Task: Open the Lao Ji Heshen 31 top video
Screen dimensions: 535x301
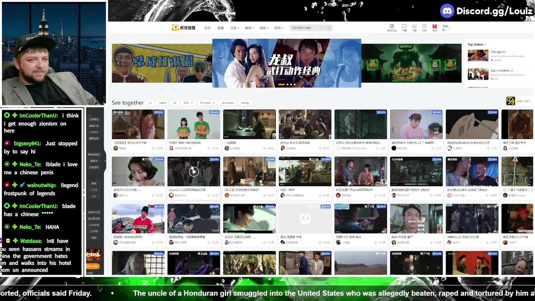Action: (502, 71)
